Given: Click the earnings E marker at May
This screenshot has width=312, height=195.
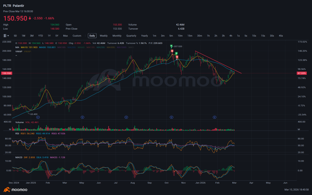Looking at the screenshot, I should [82, 117].
